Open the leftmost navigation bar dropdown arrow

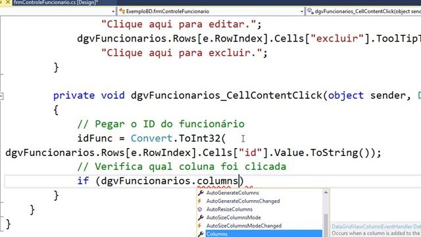[113, 12]
